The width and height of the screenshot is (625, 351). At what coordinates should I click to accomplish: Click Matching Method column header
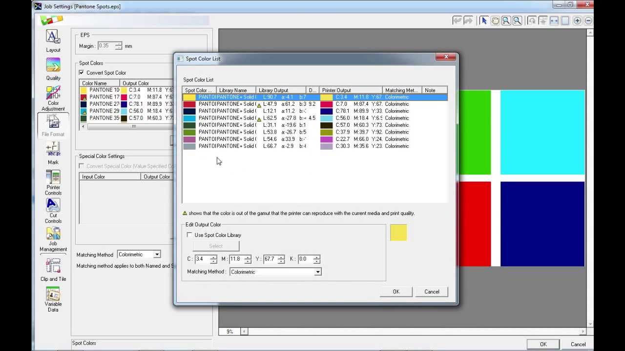tap(402, 90)
